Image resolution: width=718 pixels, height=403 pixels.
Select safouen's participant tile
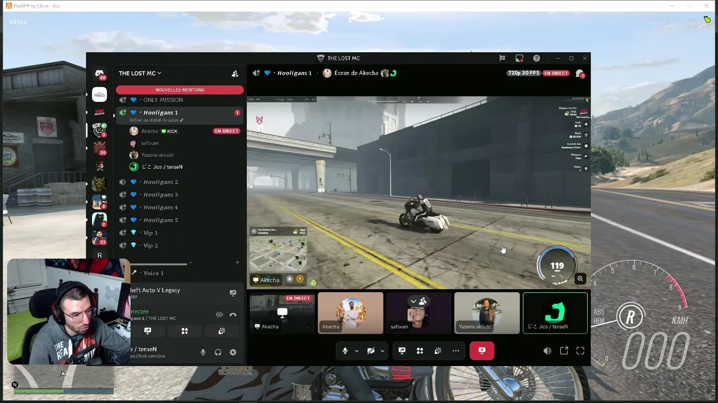(418, 313)
